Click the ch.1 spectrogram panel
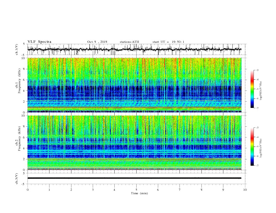 pos(134,85)
